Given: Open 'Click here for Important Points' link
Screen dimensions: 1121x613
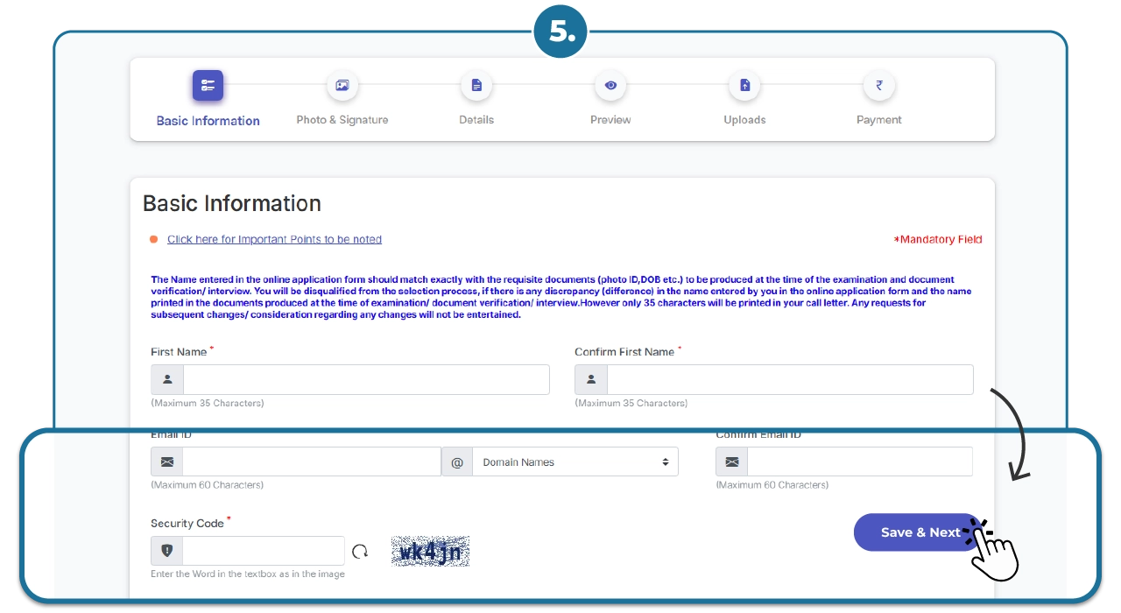Looking at the screenshot, I should (x=274, y=239).
